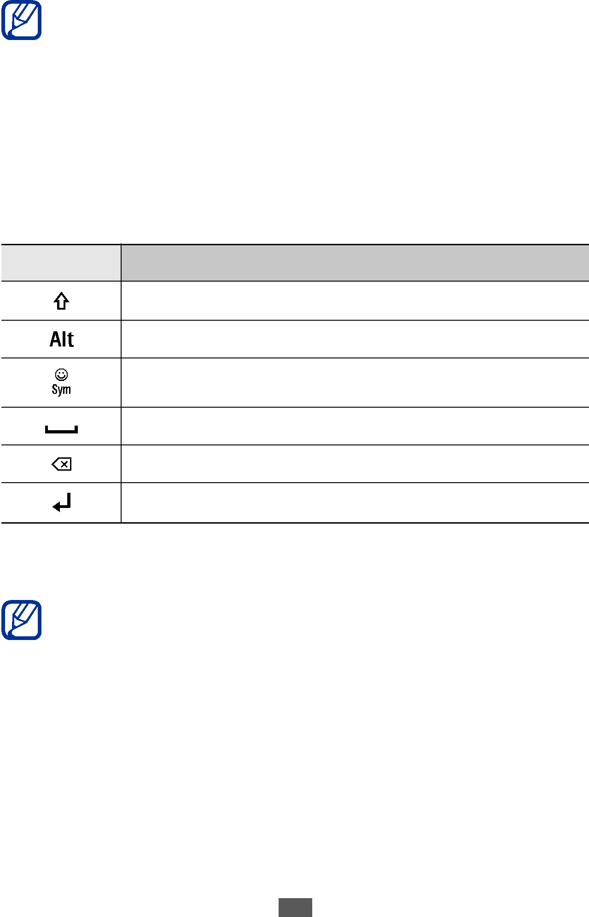Click the blank cell beside Enter arrow
Image resolution: width=589 pixels, height=917 pixels.
coord(355,502)
